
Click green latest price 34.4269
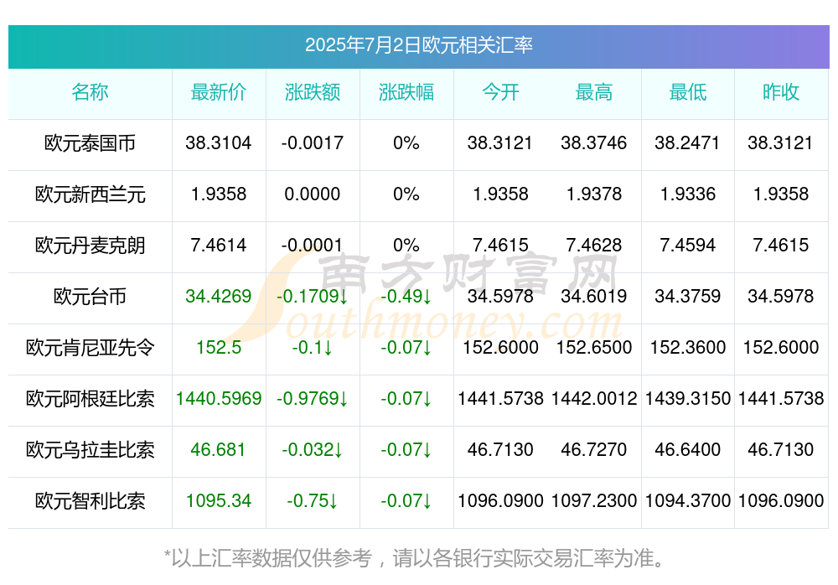point(219,296)
